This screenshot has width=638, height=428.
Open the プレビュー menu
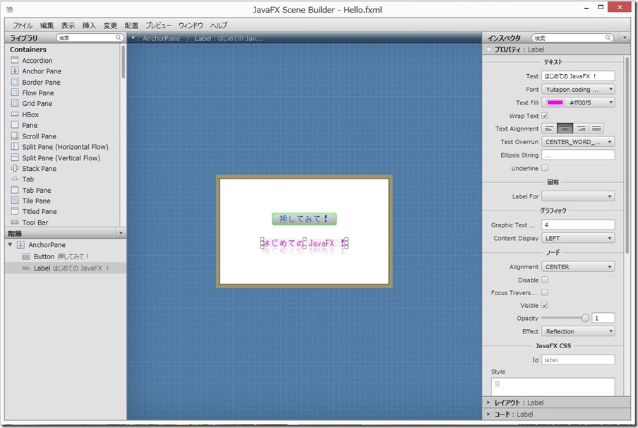[158, 25]
